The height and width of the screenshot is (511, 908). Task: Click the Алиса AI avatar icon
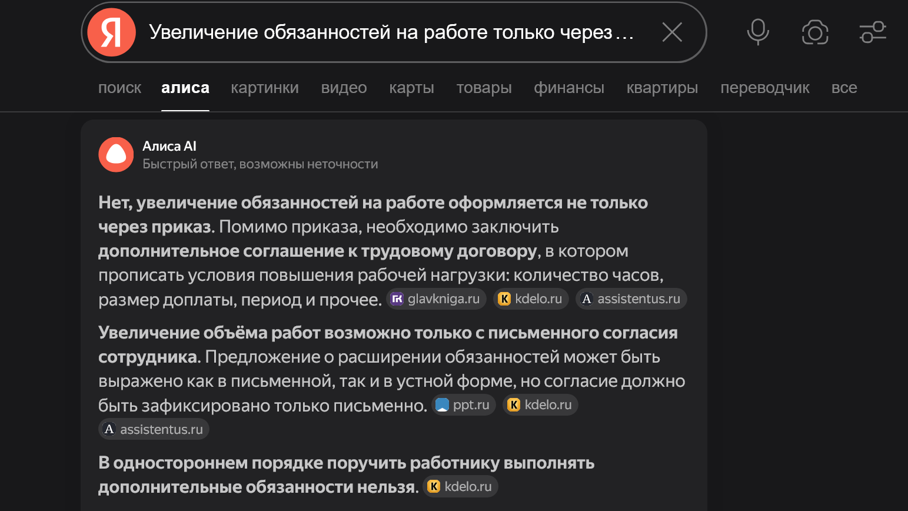click(x=116, y=155)
